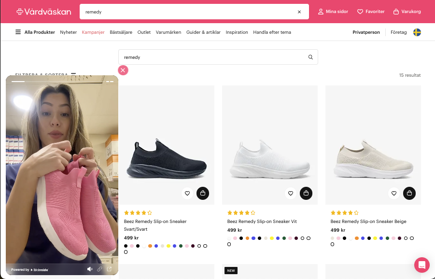Click the magnifier icon in remedy search box
This screenshot has width=435, height=279.
310,57
